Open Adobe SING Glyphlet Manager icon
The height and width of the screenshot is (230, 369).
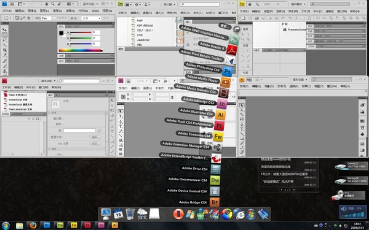[234, 39]
